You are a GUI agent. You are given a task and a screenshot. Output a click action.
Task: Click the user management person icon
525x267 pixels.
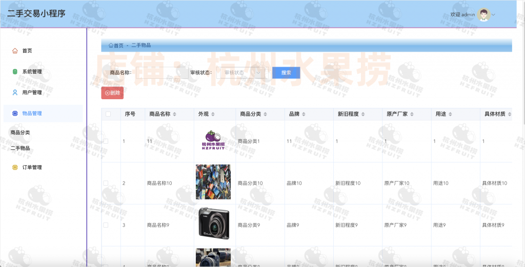[x=15, y=93]
